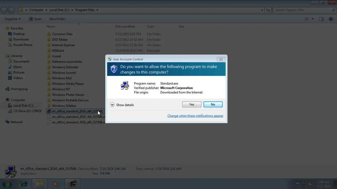Expand Show details chevron in UAC dialog
Image resolution: width=337 pixels, height=189 pixels.
coord(112,105)
